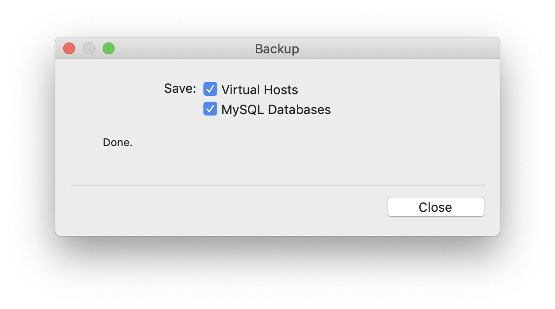Click the green zoom traffic light
Image resolution: width=555 pixels, height=309 pixels.
click(108, 48)
